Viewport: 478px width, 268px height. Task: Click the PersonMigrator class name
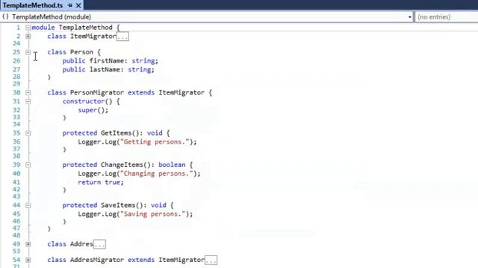coord(97,92)
